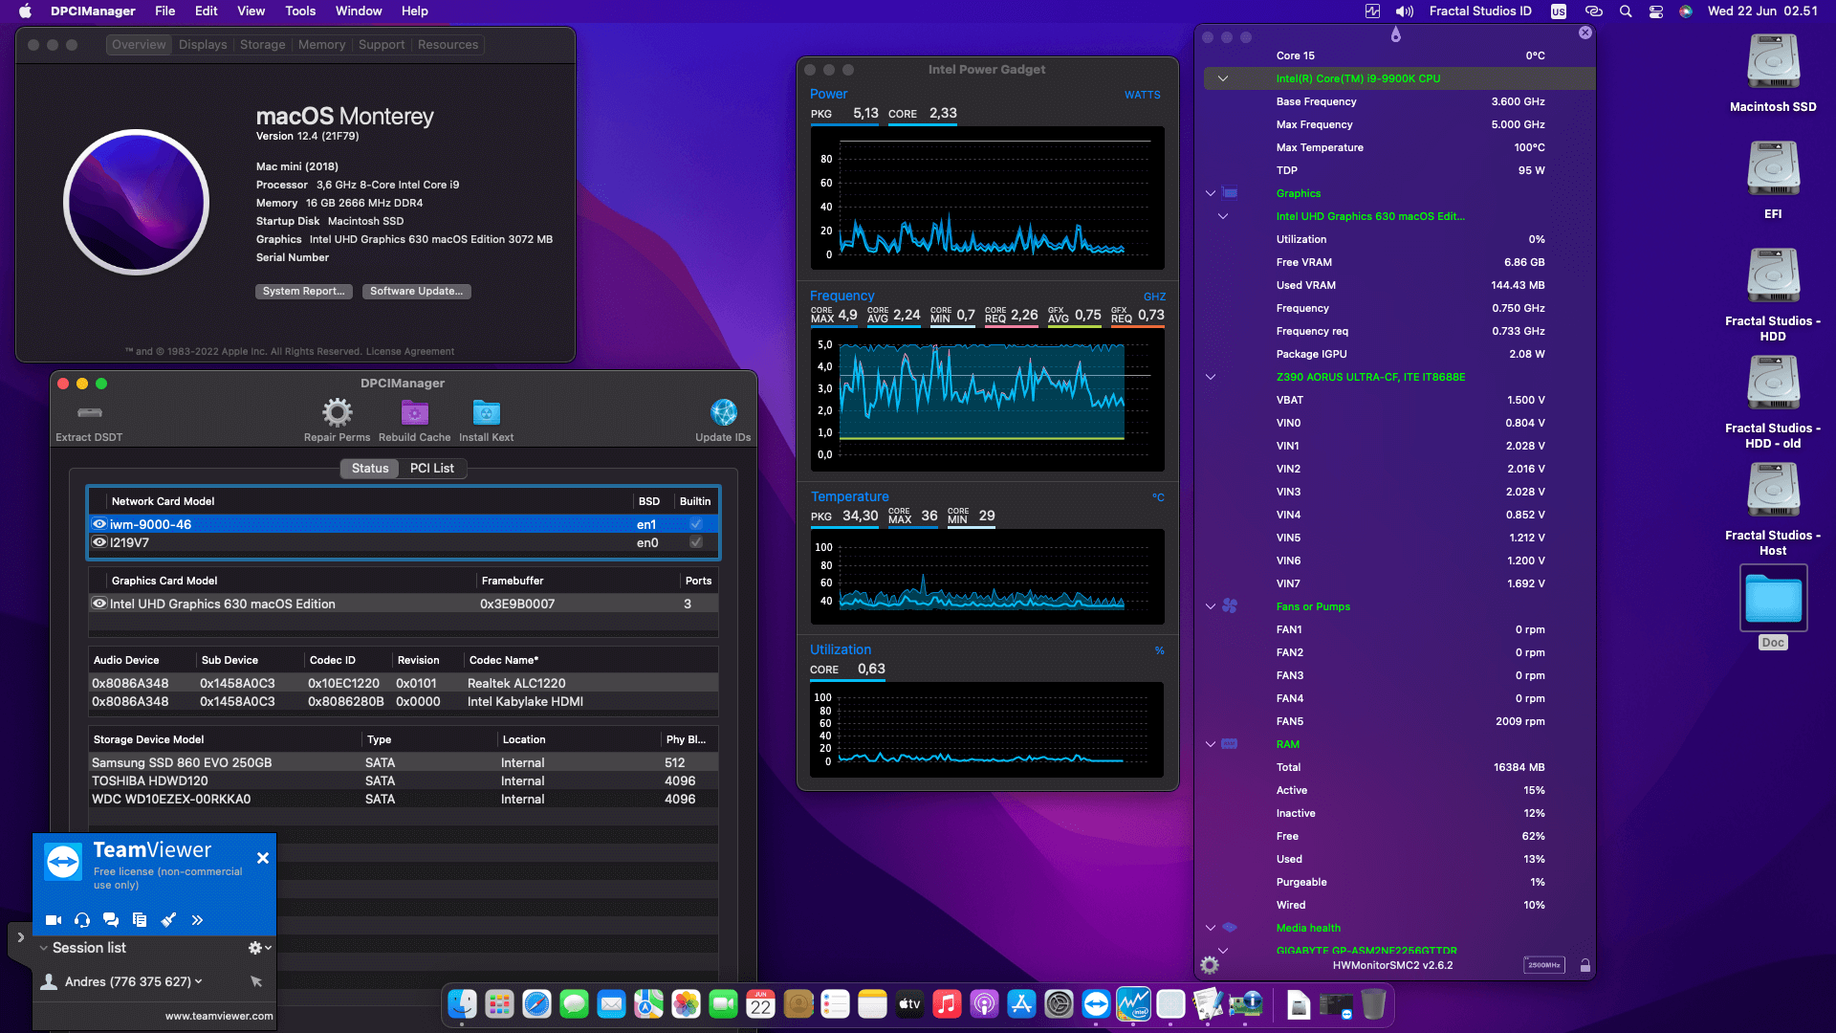Viewport: 1836px width, 1033px height.
Task: Toggle Builtin checkbox for iwm-9000-46
Action: (x=696, y=524)
